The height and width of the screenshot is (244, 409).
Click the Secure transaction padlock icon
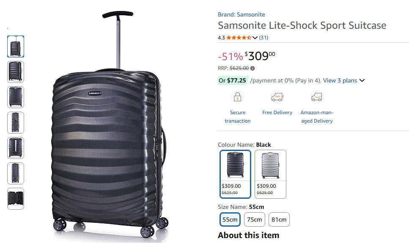coord(237,97)
